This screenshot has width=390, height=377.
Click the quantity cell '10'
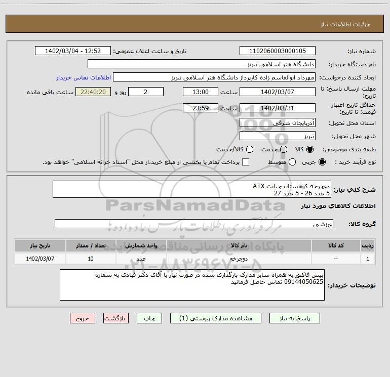point(91,259)
